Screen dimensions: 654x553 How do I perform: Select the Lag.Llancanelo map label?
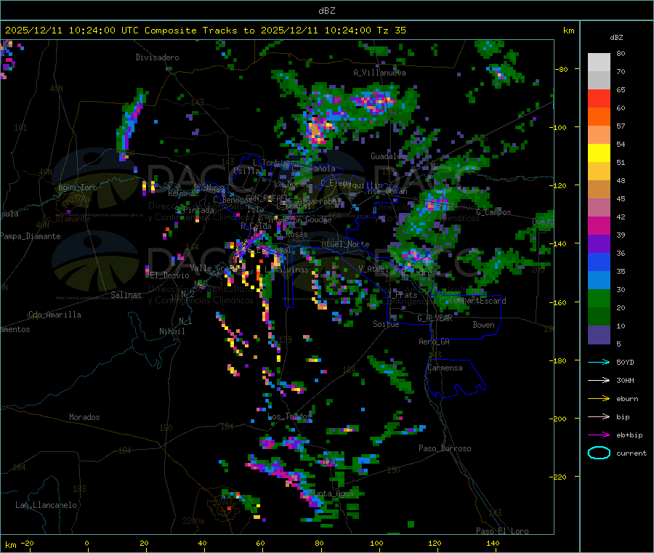click(46, 505)
